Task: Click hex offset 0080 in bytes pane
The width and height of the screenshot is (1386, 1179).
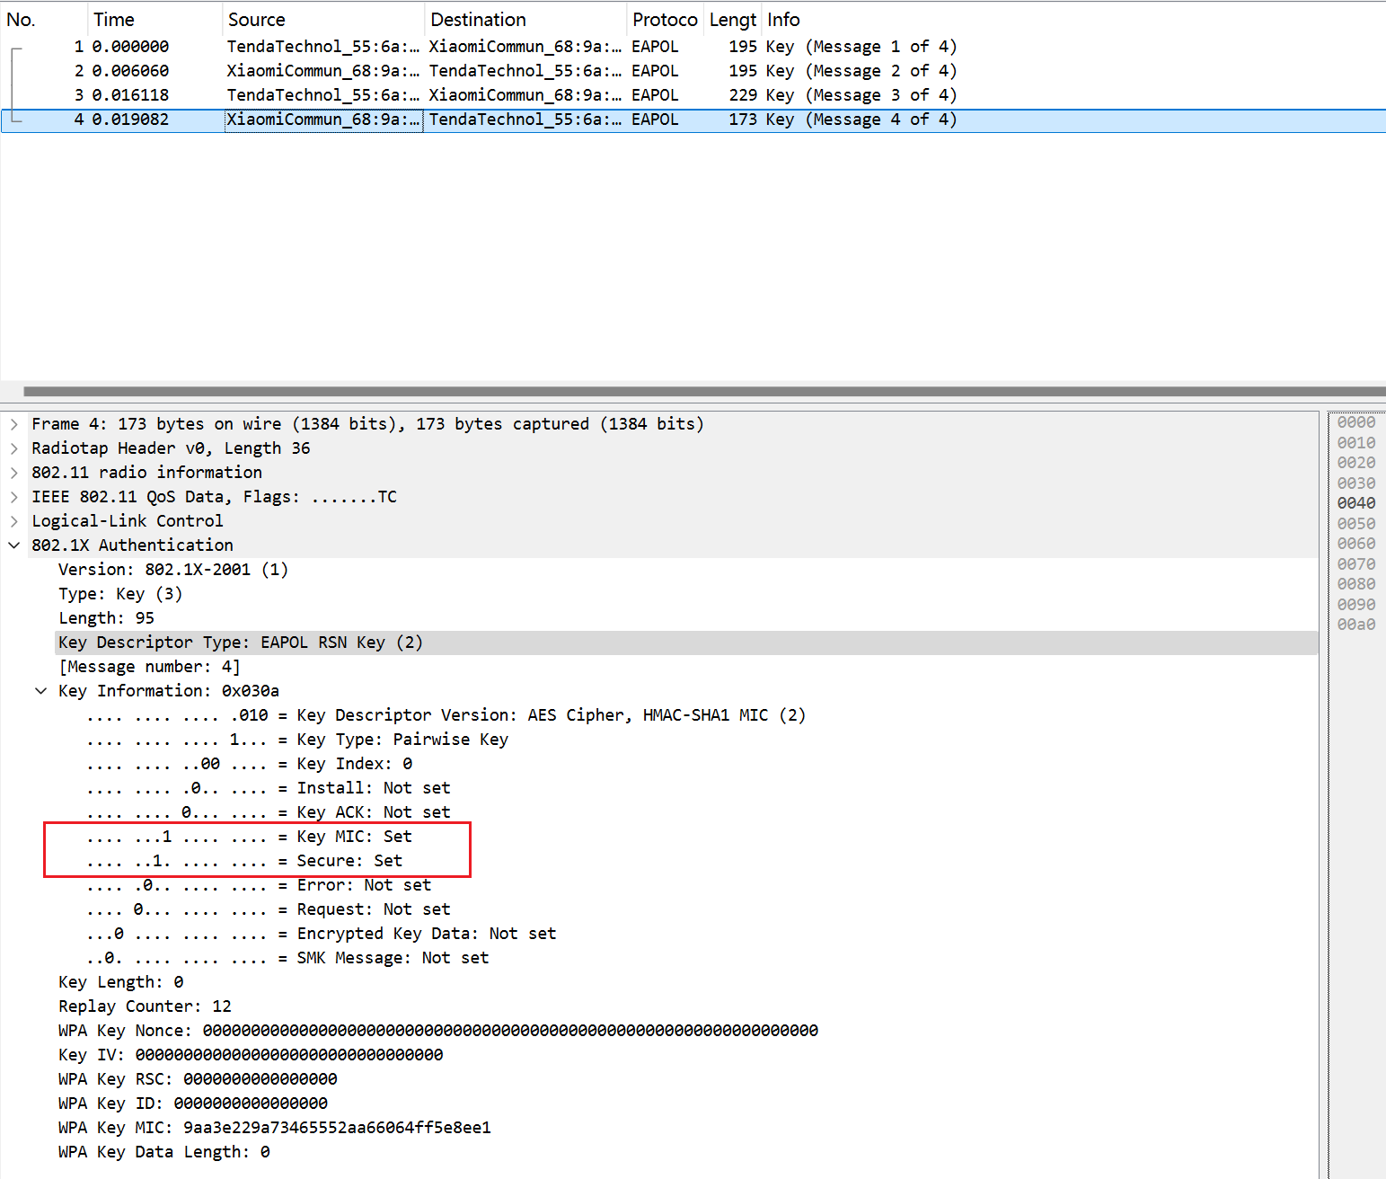Action: click(1355, 584)
